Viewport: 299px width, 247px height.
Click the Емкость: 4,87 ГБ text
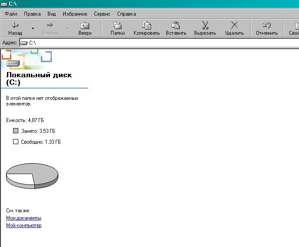click(25, 120)
